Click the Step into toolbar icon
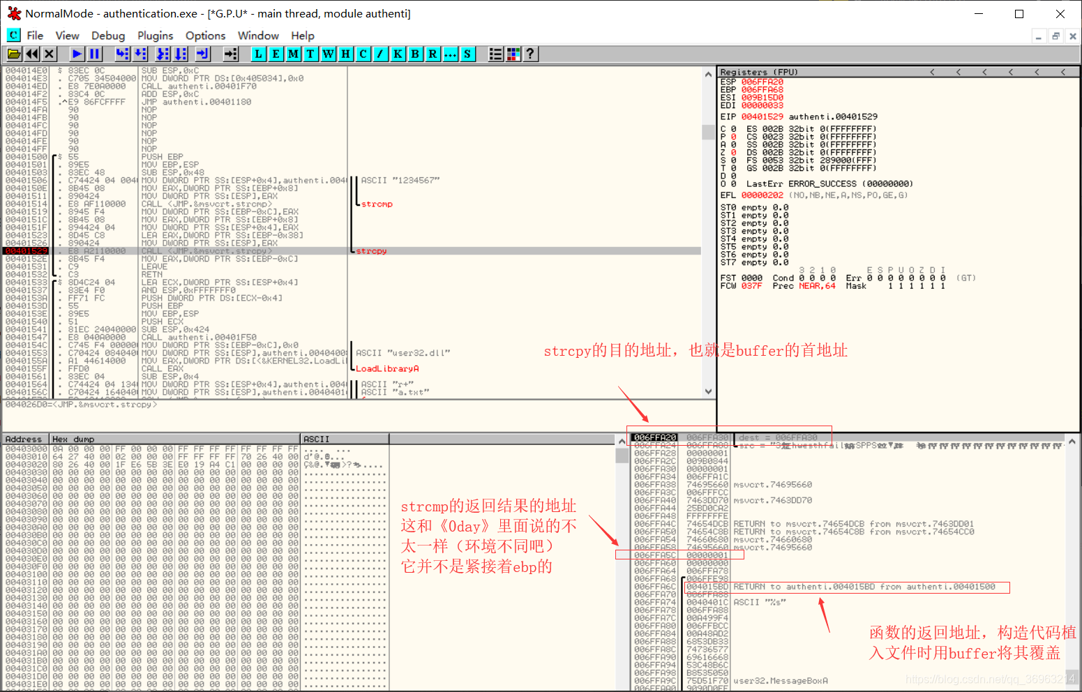Viewport: 1082px width, 692px height. [123, 54]
